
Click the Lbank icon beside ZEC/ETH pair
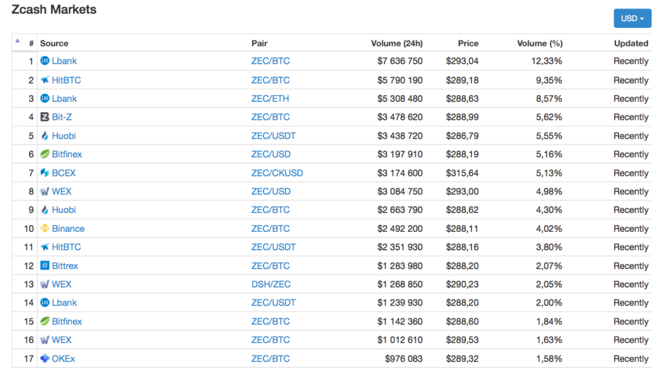click(x=45, y=98)
